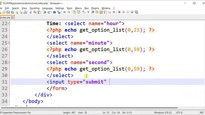Copy selection using the Copy toolbar icon
The image size is (205, 115).
[35, 12]
